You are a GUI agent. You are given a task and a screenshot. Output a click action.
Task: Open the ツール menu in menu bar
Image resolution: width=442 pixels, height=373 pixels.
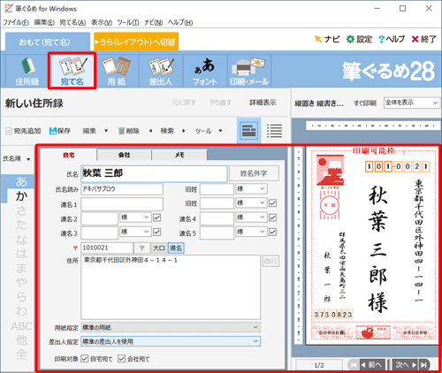pyautogui.click(x=128, y=22)
